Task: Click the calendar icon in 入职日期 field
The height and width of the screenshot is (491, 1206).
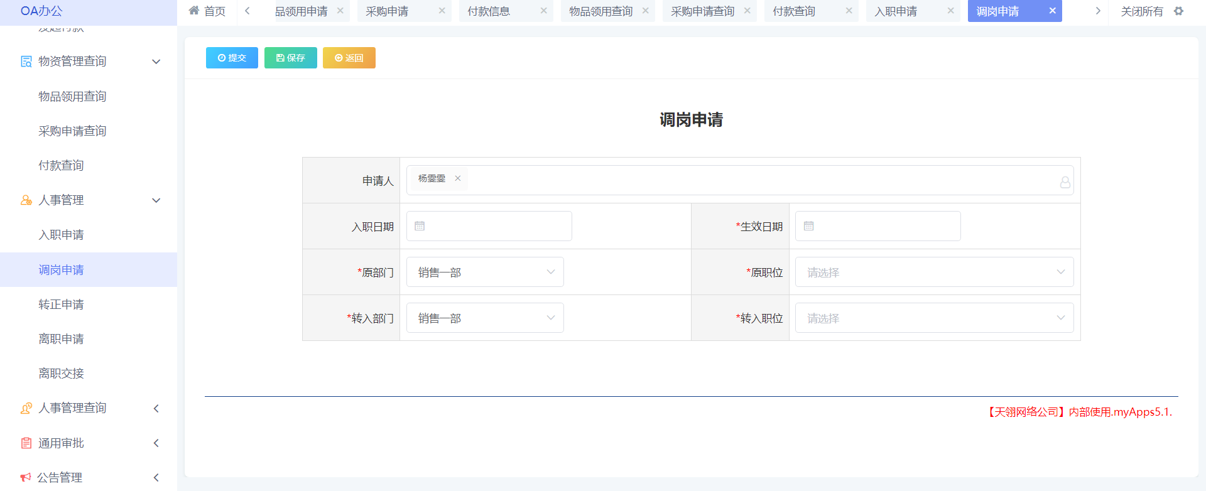Action: coord(420,226)
